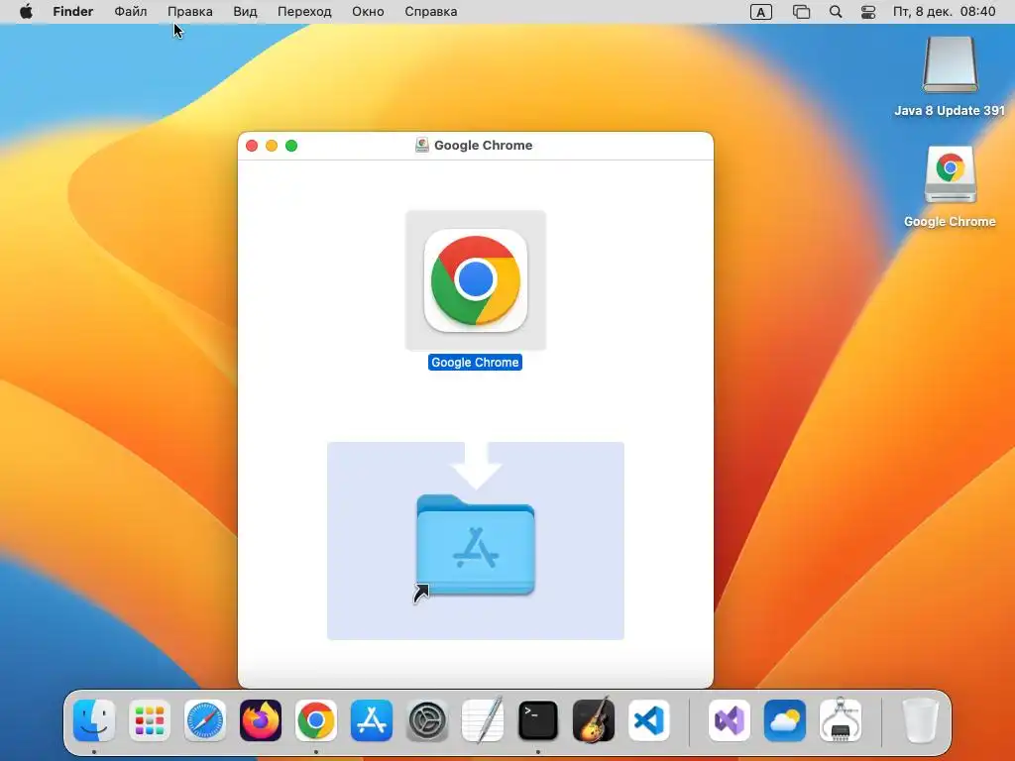Open the Файл menu
The height and width of the screenshot is (761, 1015).
click(x=130, y=12)
